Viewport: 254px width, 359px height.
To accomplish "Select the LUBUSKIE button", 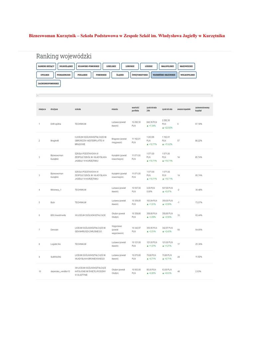I will coord(130,66).
